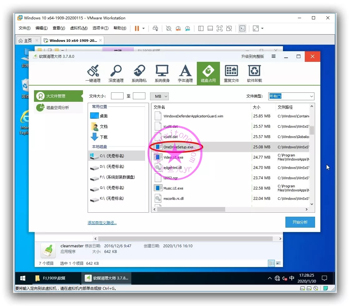Image resolution: width=350 pixels, height=306 pixels.
Task: Select 深度清理 deep clean magnifier icon
Action: [x=116, y=74]
